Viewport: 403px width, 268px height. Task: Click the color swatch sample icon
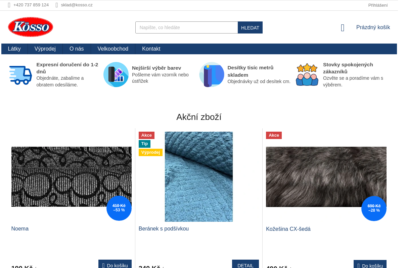(x=116, y=74)
